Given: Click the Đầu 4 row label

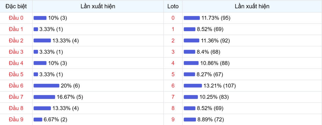Looking at the screenshot, I should tap(16, 63).
